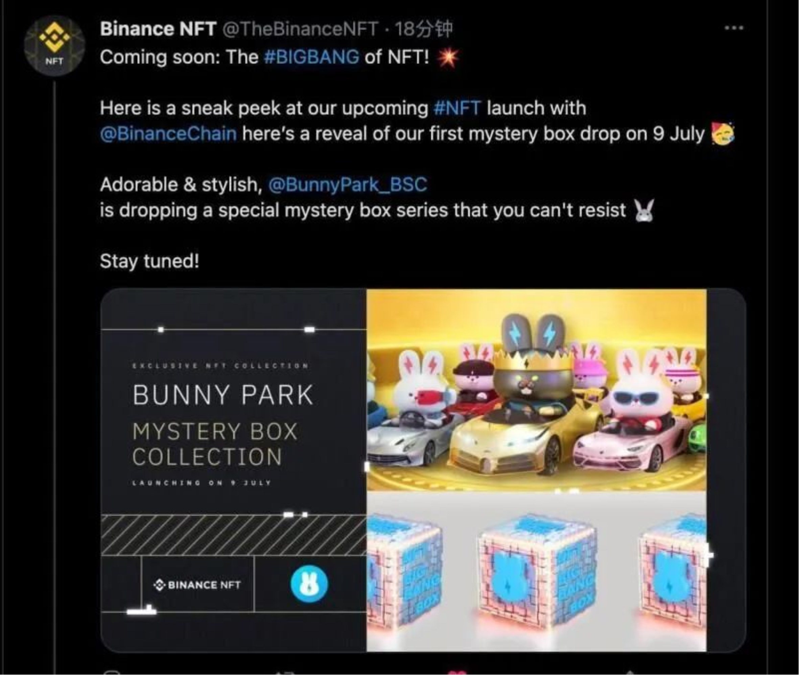This screenshot has height=675, width=799.
Task: View the Bunny Park Mystery Box banner image
Action: [234, 470]
